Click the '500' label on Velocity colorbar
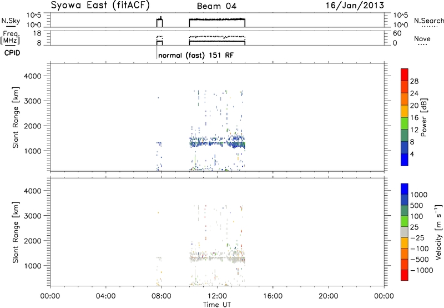 tap(416, 206)
